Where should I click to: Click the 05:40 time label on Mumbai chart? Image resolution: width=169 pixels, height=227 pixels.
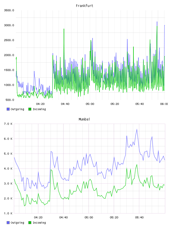click(139, 217)
